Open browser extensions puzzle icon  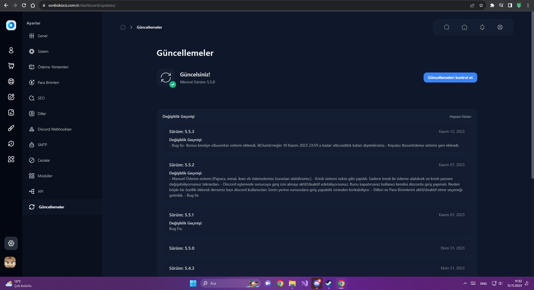click(x=492, y=5)
